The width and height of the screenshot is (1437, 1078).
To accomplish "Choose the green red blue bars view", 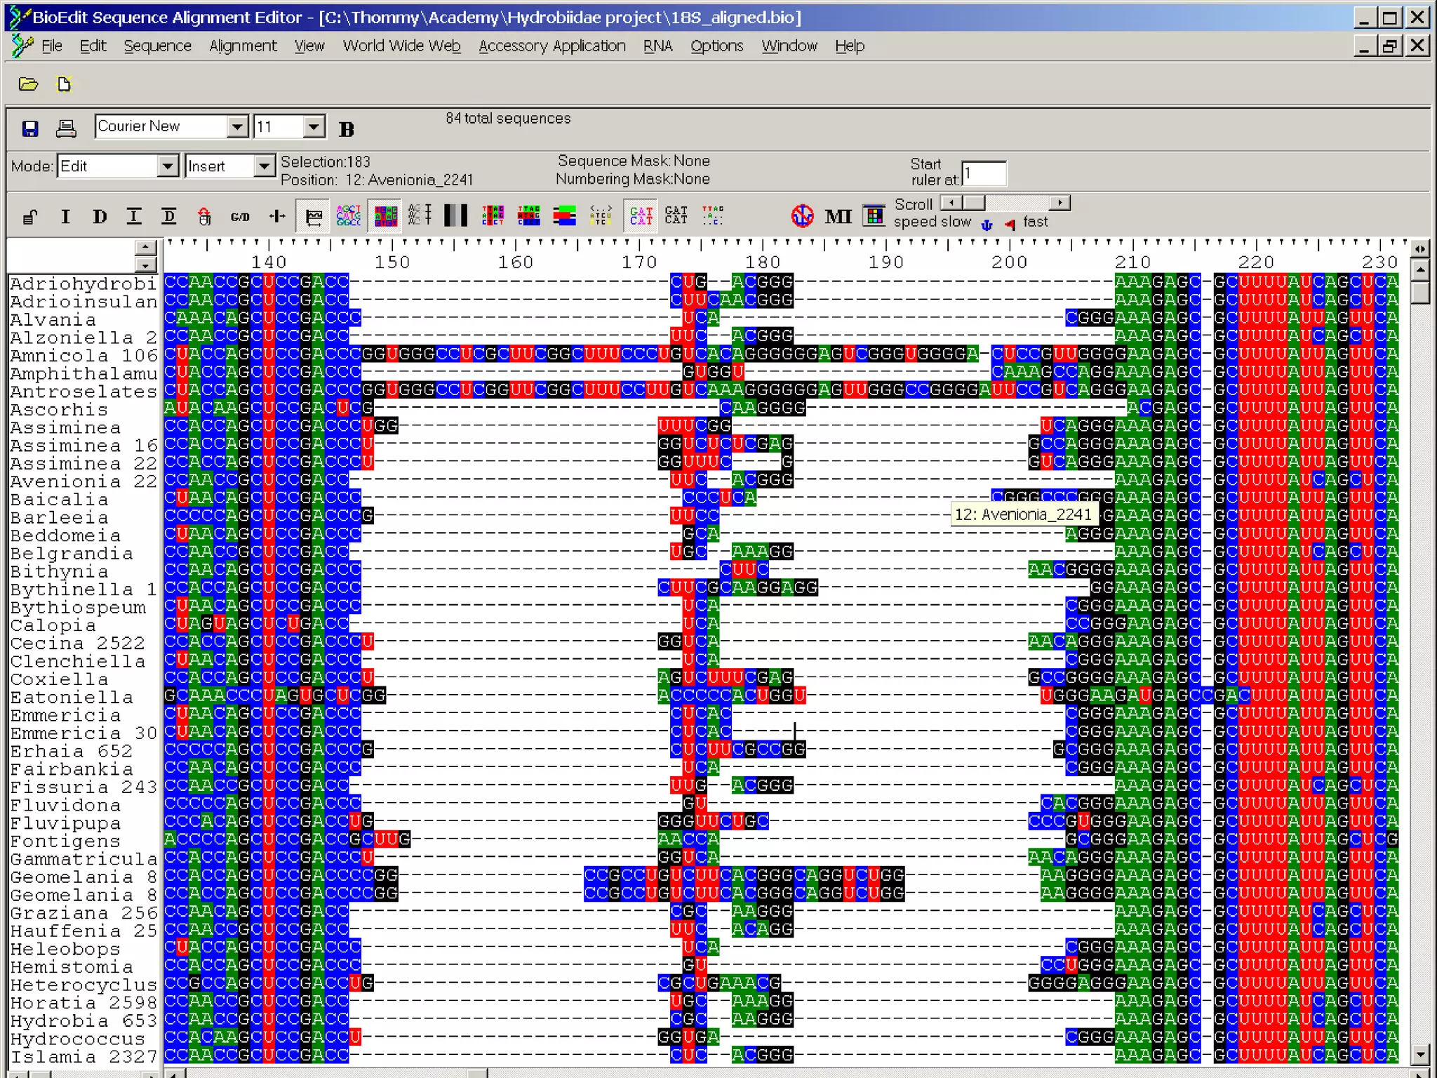I will 564,215.
